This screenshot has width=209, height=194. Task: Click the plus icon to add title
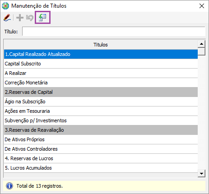click(20, 18)
